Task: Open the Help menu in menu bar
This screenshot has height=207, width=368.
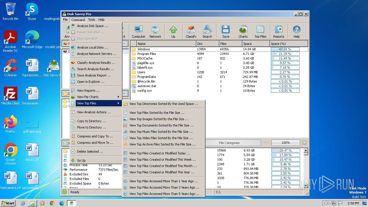Action: 101,20
